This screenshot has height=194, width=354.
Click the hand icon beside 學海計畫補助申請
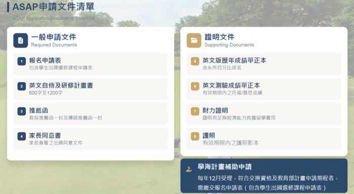(x=189, y=169)
